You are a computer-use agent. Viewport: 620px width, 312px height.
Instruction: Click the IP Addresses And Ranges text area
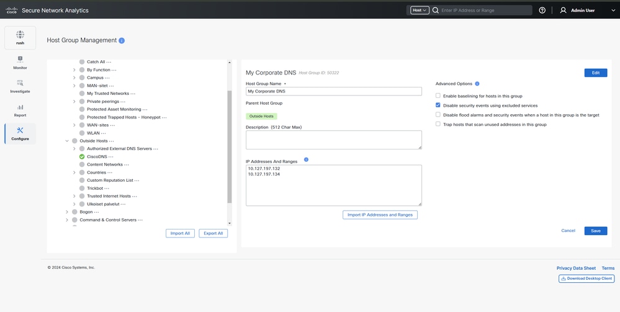334,185
